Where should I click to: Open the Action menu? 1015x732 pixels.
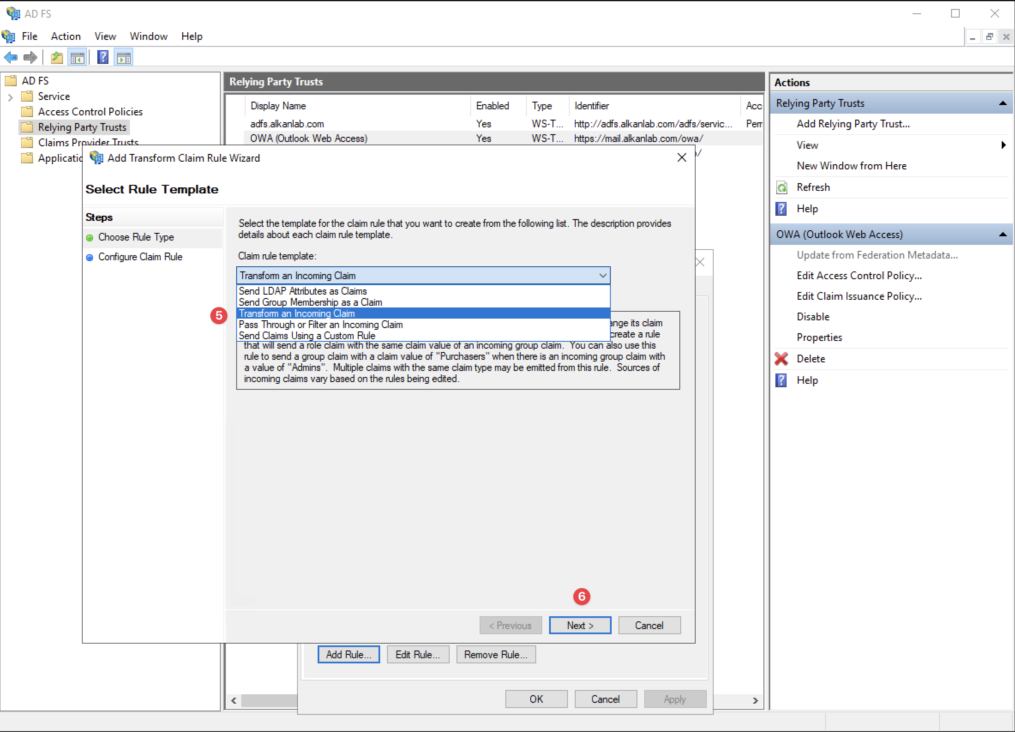coord(66,36)
